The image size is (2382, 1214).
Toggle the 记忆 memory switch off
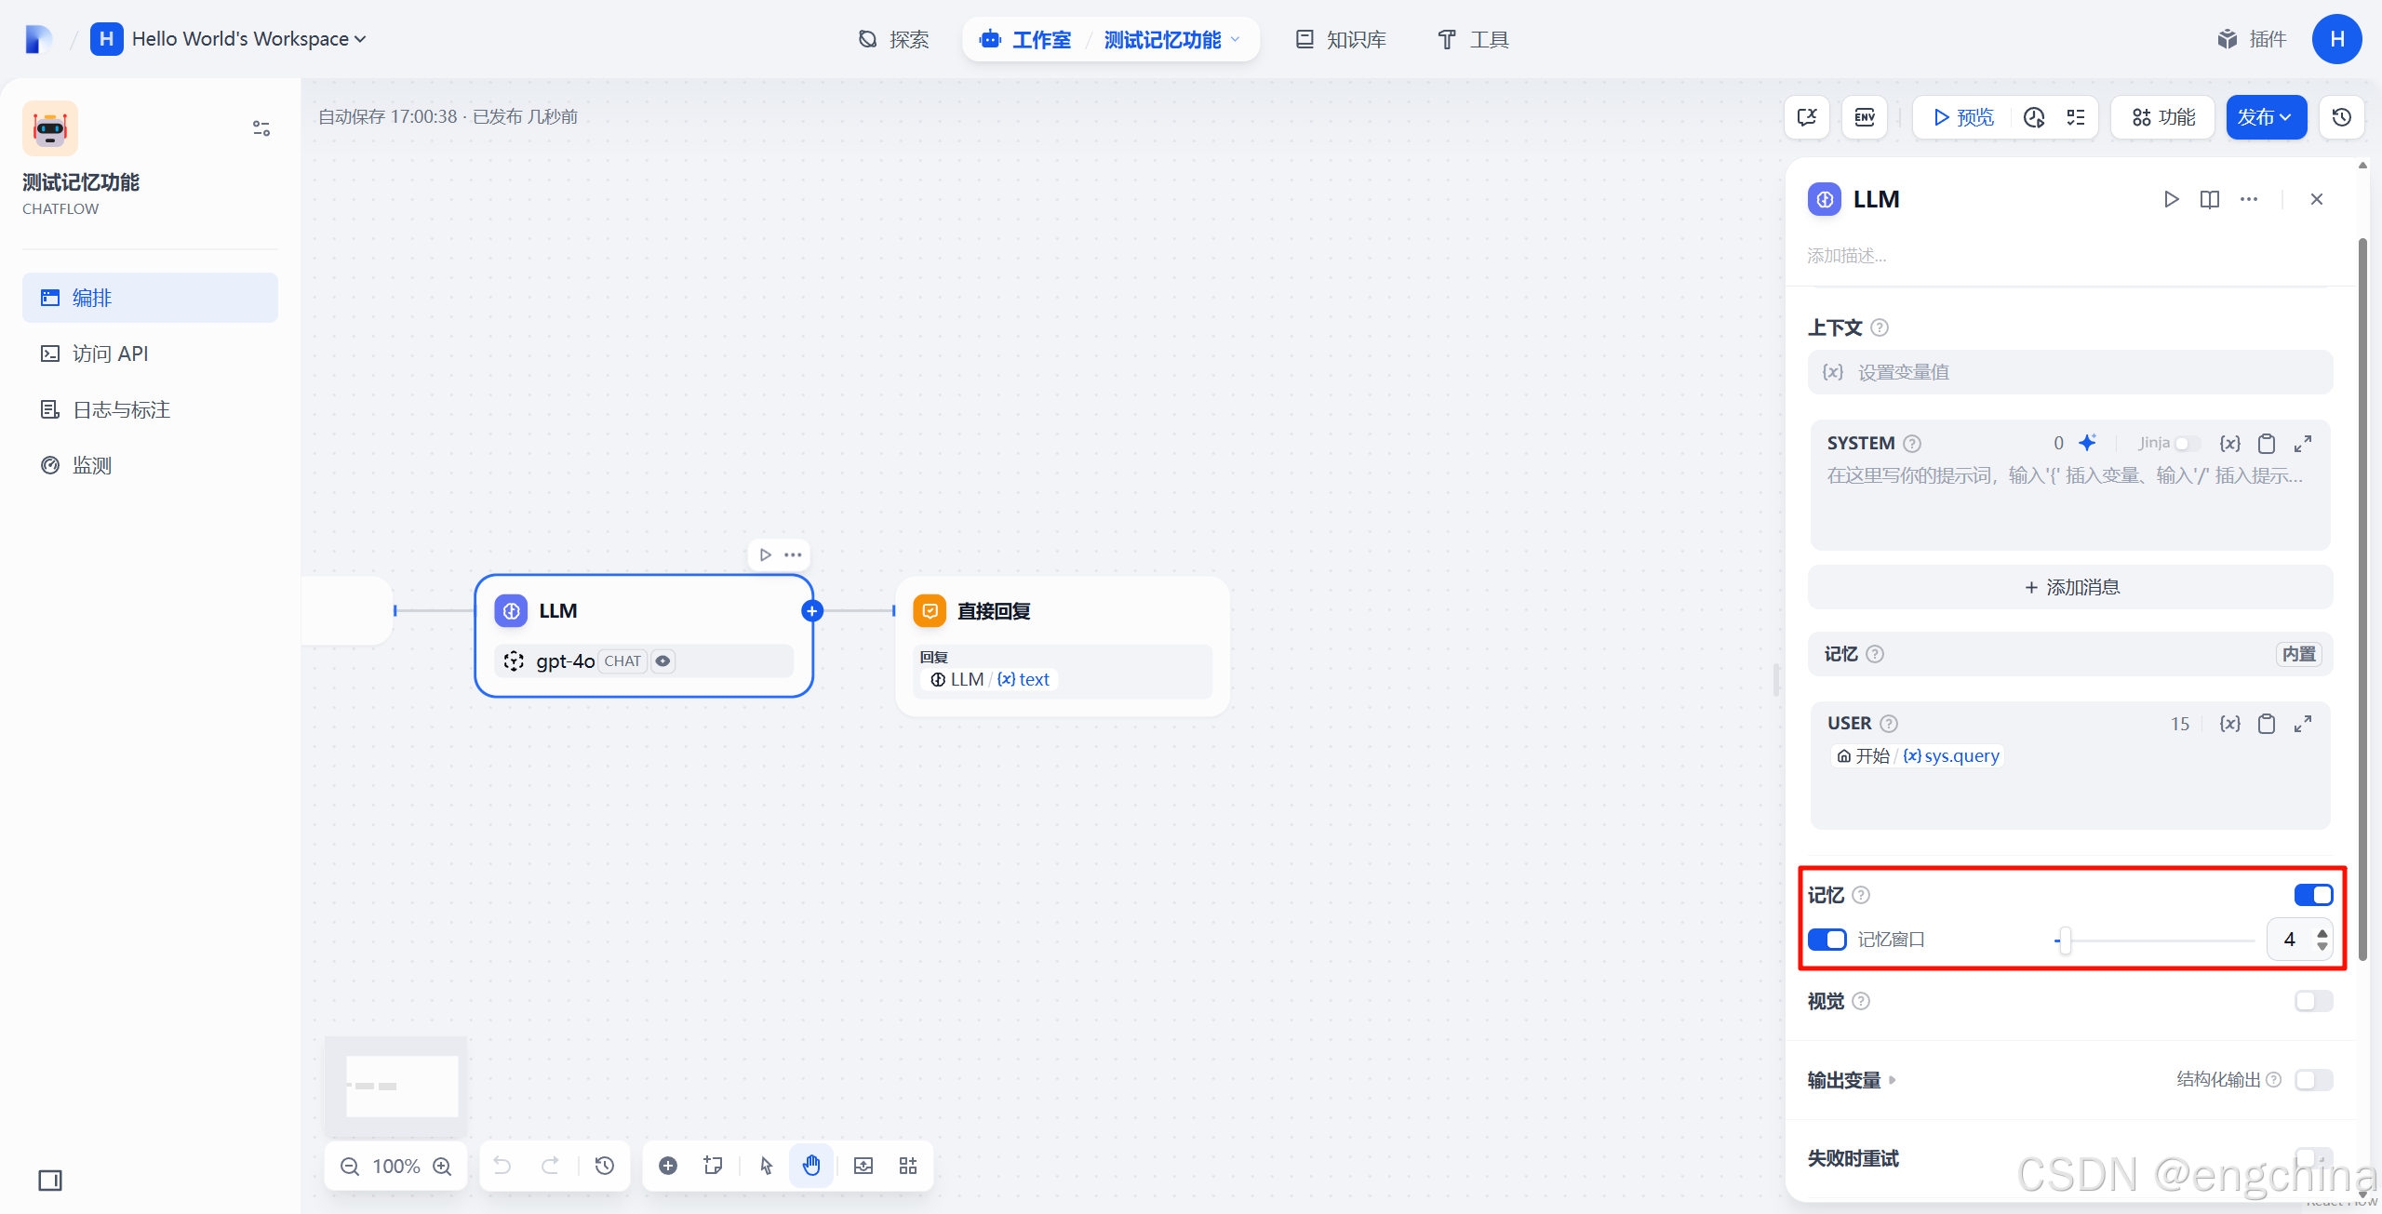2313,895
